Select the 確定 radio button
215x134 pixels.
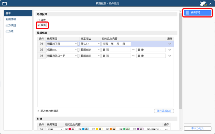coord(39,20)
